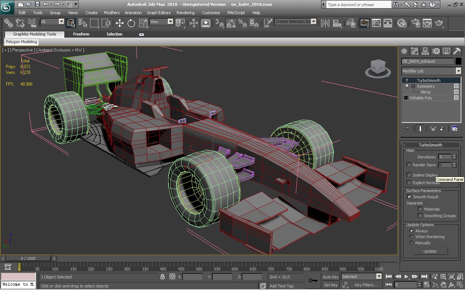Image resolution: width=465 pixels, height=290 pixels.
Task: Activate the Select and Rotate tool
Action: tap(131, 23)
